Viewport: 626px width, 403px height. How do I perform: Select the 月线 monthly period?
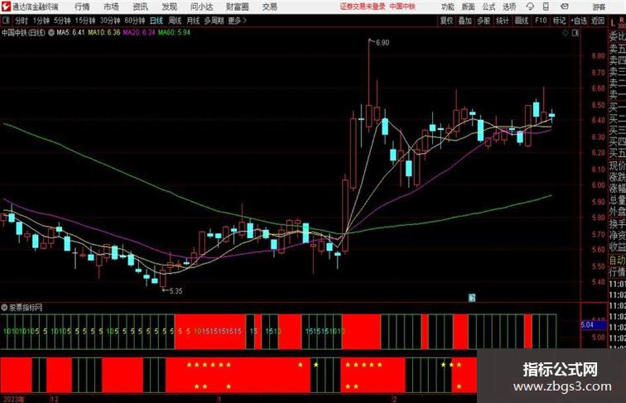click(x=193, y=21)
